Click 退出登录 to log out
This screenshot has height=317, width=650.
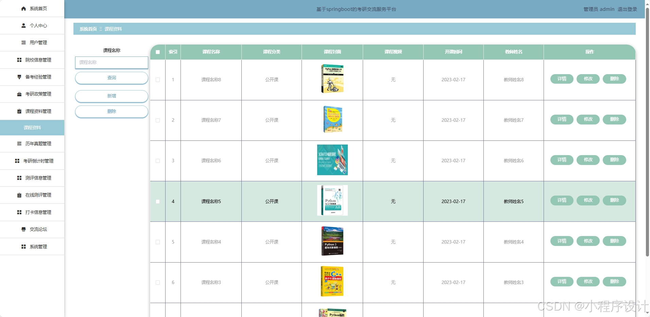point(627,9)
